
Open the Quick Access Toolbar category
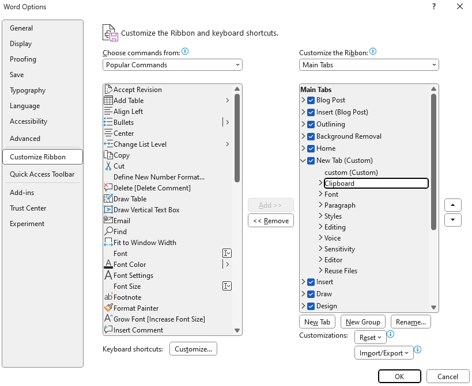pyautogui.click(x=42, y=174)
